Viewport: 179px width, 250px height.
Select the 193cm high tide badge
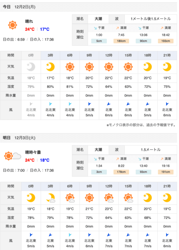point(166,41)
